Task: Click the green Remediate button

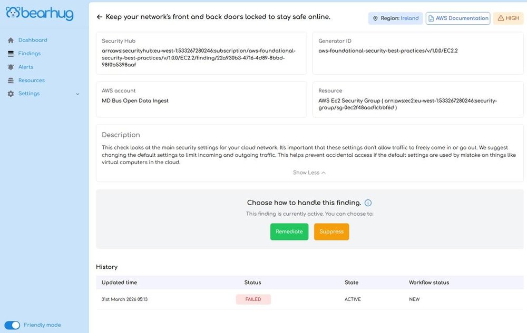Action: (x=289, y=231)
